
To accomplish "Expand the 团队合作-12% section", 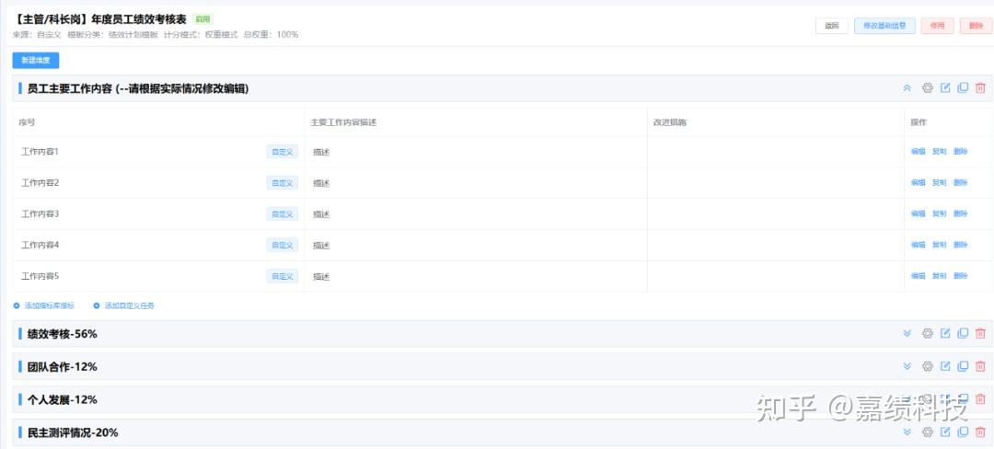I will point(907,366).
